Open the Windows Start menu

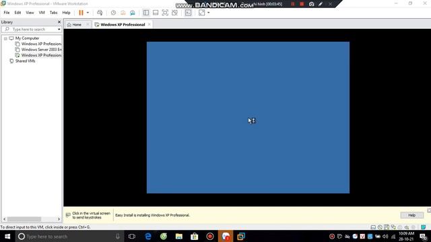[7, 236]
